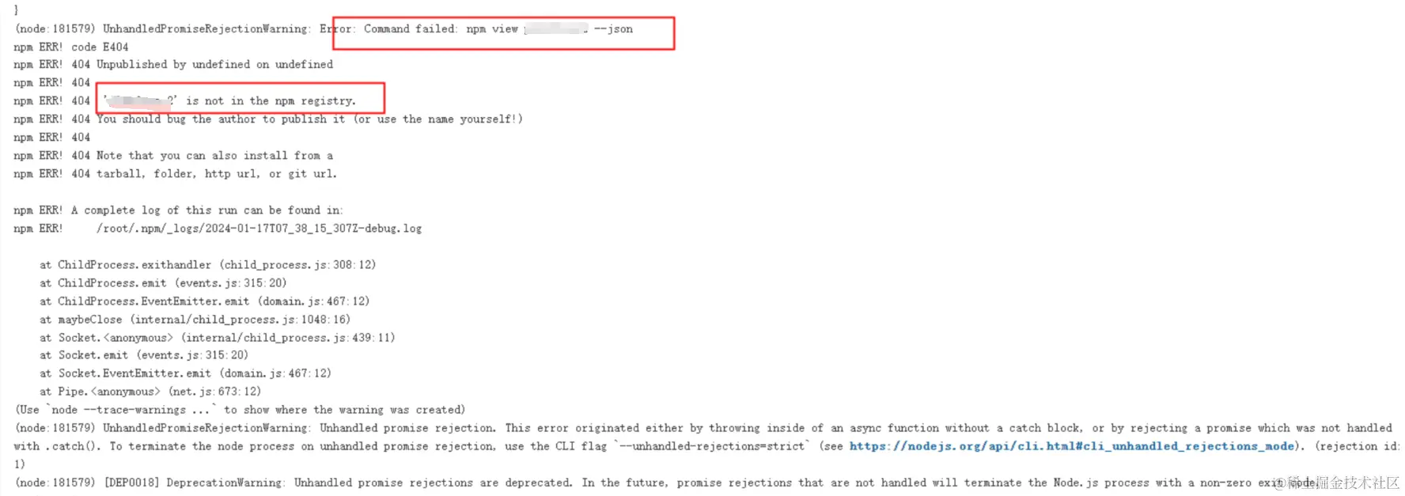This screenshot has width=1405, height=496.
Task: Click the 'You should bug the author' line
Action: pos(309,119)
